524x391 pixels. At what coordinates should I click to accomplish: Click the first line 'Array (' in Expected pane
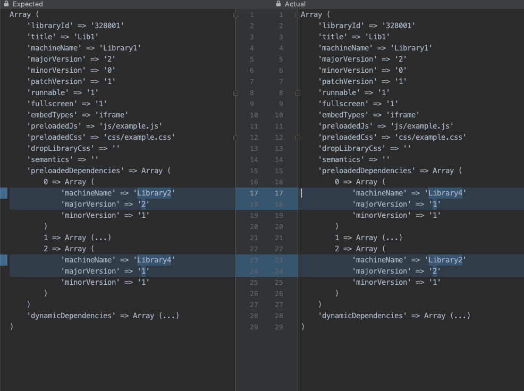24,15
